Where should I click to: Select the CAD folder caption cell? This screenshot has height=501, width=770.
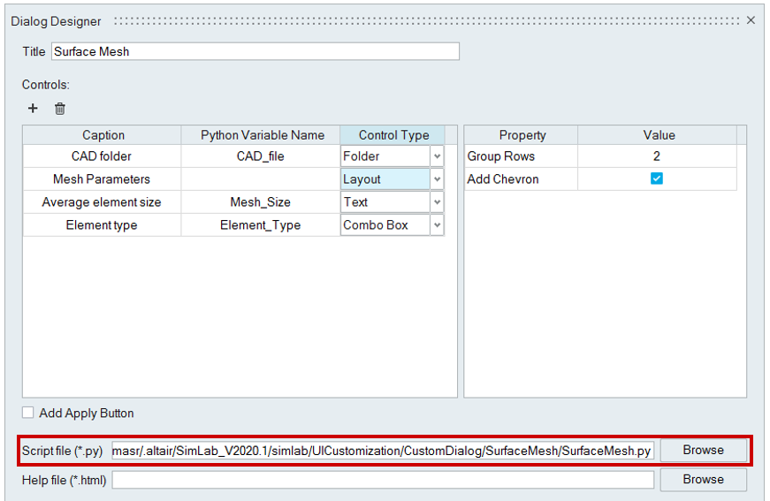coord(103,156)
